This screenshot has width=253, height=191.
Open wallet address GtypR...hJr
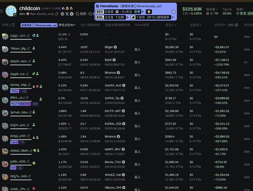17,74
